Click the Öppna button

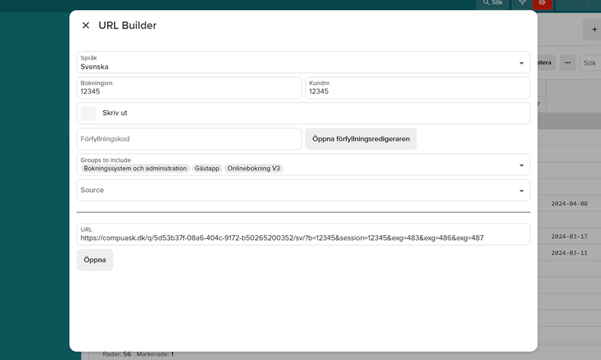pyautogui.click(x=95, y=260)
